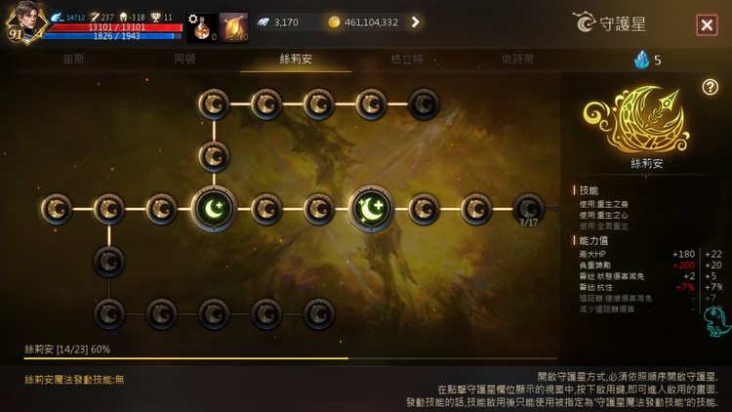Open the character portrait level 91

[25, 23]
